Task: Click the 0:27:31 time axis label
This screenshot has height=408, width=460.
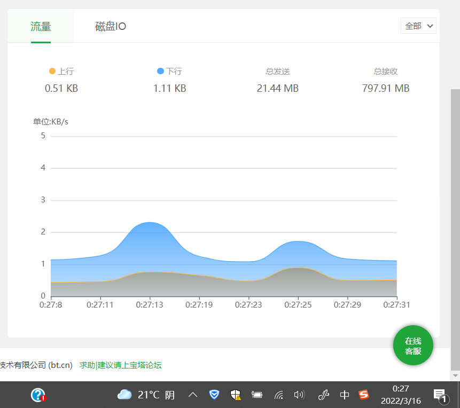Action: pos(396,305)
